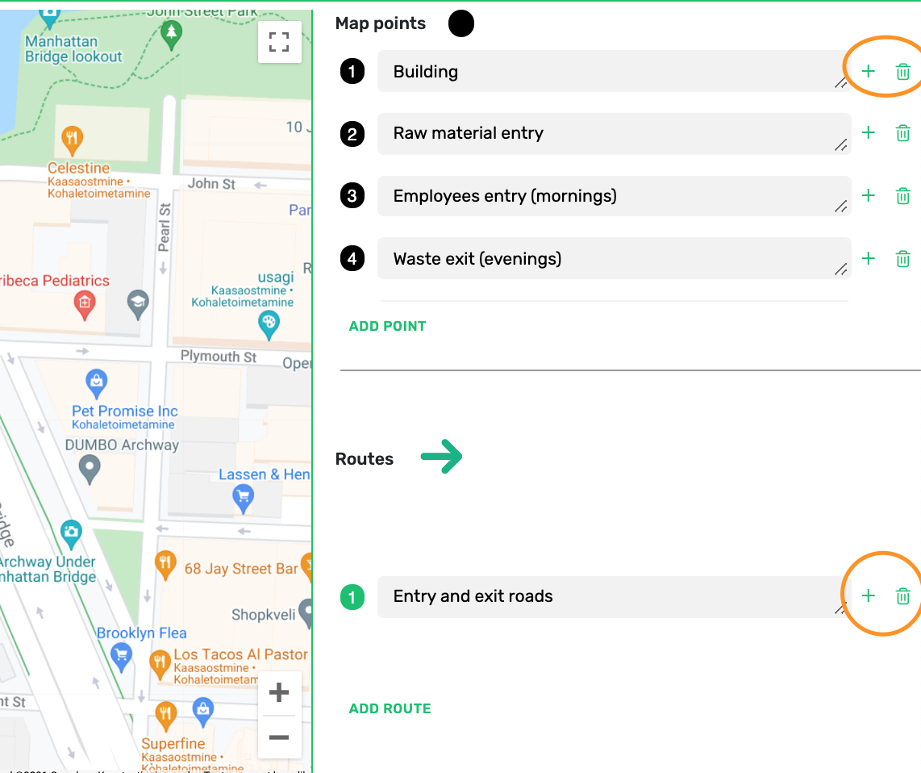Image resolution: width=921 pixels, height=773 pixels.
Task: Click the black color dot beside Map points
Action: point(461,23)
